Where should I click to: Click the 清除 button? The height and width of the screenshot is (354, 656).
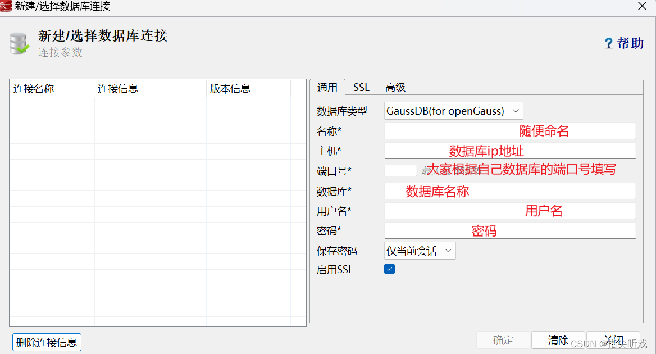558,340
